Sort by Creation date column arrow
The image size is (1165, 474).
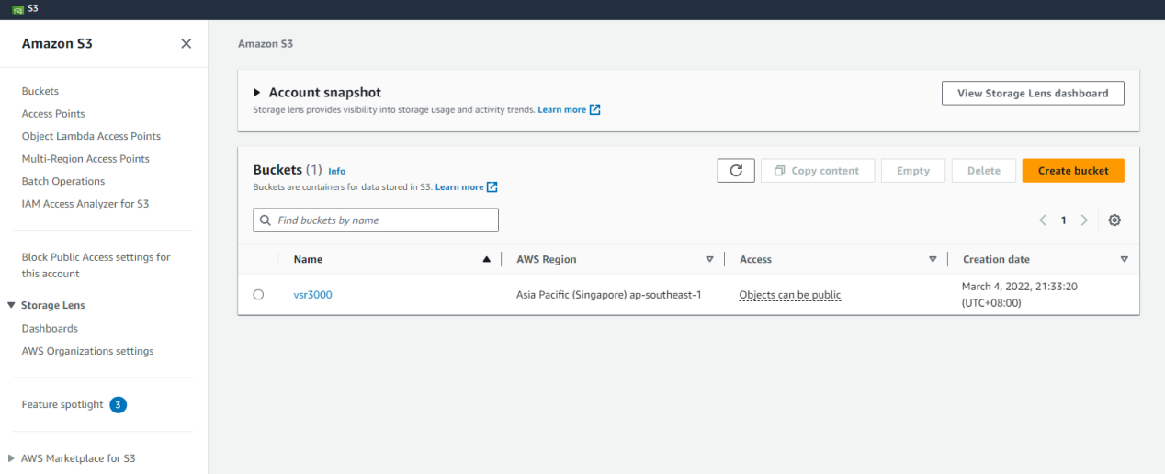point(1124,260)
